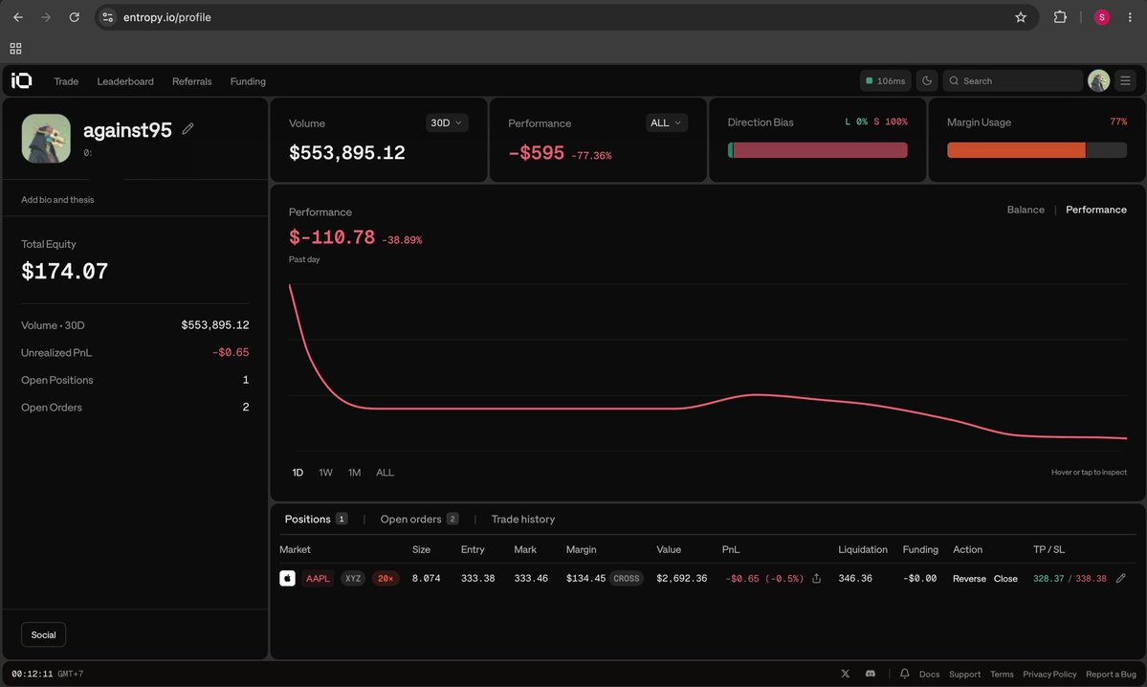Close the AAPL position
1147x687 pixels.
point(1005,579)
